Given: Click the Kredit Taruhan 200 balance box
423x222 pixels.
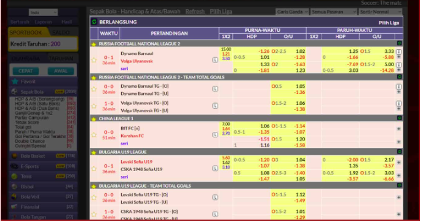Looking at the screenshot, I should pyautogui.click(x=43, y=44).
